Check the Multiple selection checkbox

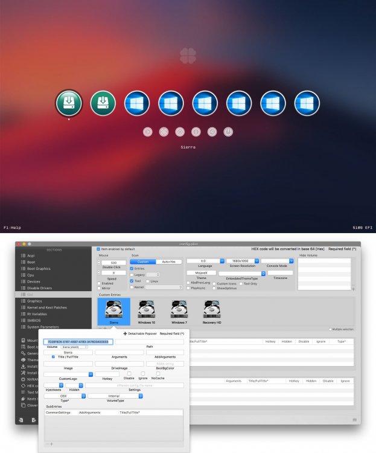click(x=330, y=329)
